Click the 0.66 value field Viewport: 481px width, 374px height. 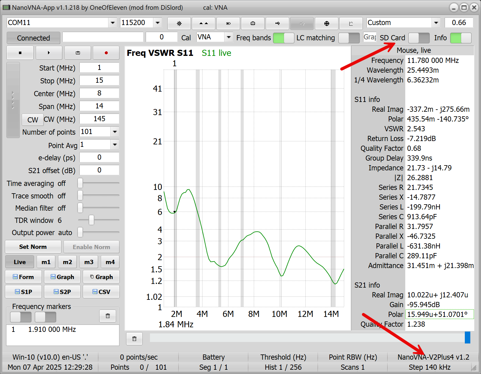click(459, 23)
